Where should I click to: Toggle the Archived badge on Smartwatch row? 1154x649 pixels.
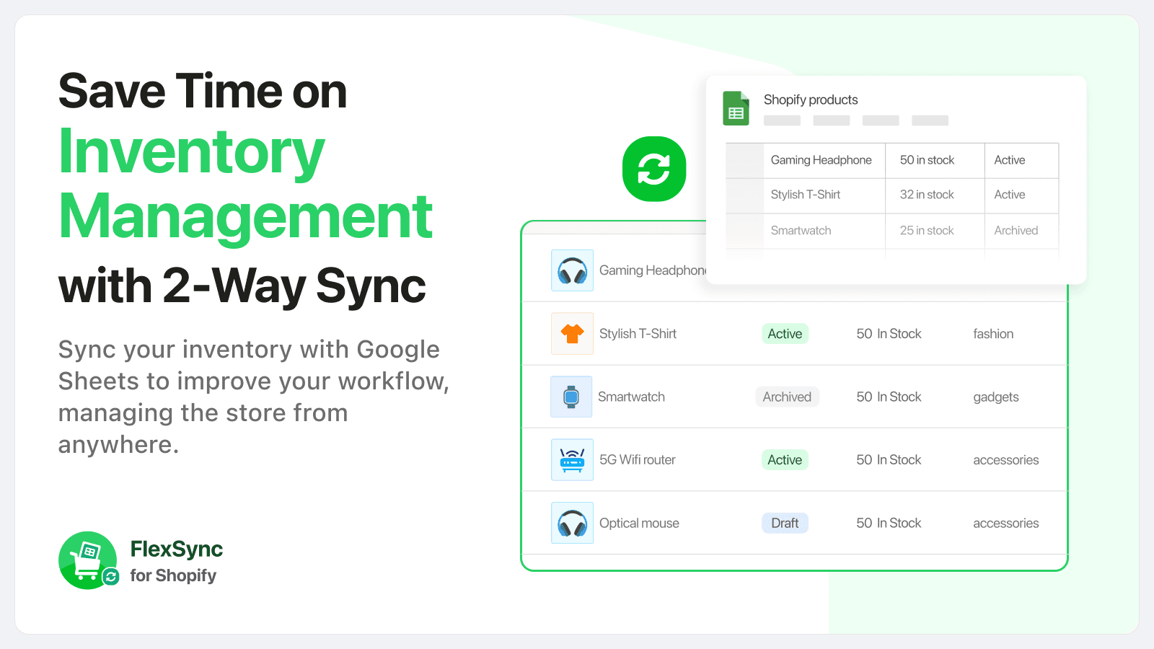coord(787,397)
